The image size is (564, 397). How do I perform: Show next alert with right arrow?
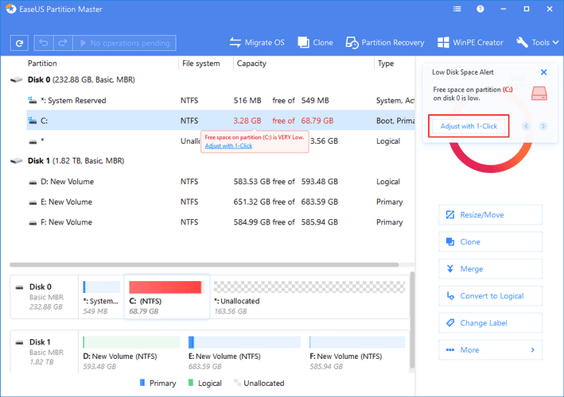click(x=543, y=126)
